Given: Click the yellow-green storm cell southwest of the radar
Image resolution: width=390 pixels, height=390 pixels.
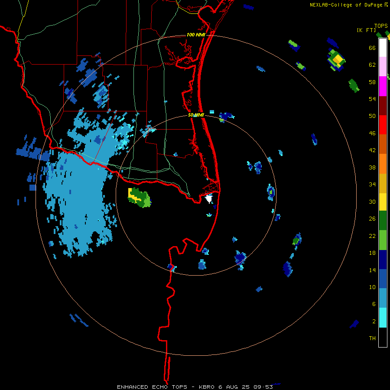Looking at the screenshot, I should tap(139, 198).
